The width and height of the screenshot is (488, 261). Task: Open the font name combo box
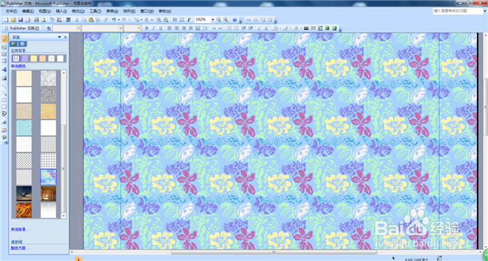tap(102, 29)
